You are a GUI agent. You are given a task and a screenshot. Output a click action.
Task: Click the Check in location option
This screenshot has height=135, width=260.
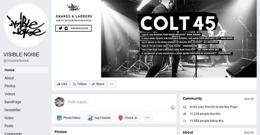(x=128, y=118)
